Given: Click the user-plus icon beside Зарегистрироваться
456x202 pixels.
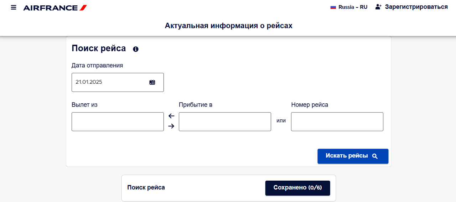Looking at the screenshot, I should 378,7.
